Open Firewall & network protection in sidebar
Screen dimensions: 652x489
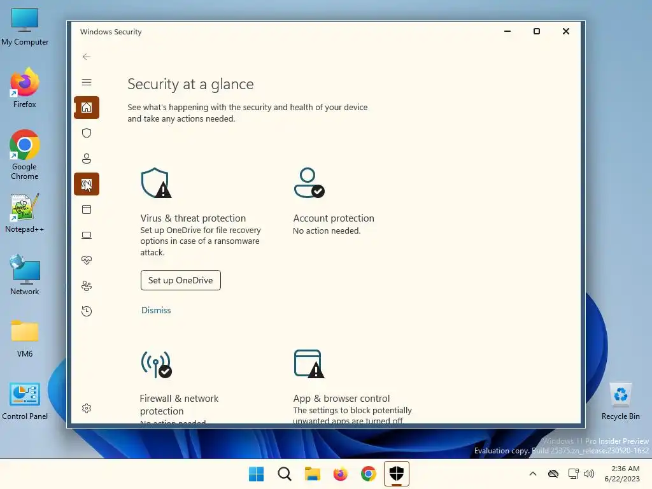(x=87, y=184)
